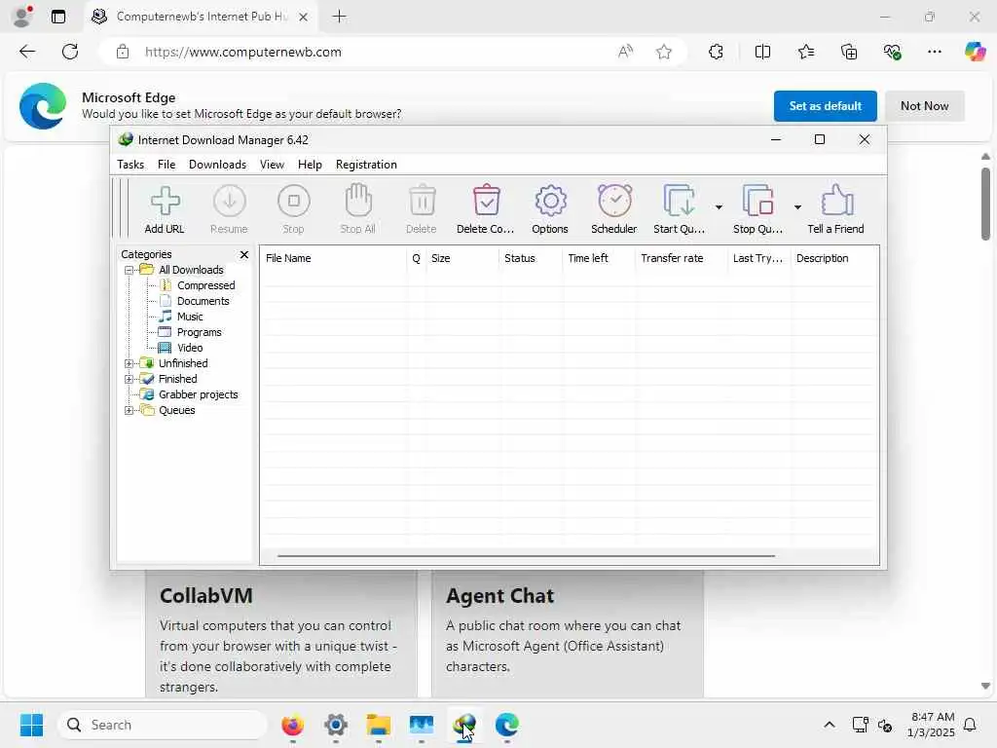997x748 pixels.
Task: Toggle Edge split screen icon
Action: 762,52
